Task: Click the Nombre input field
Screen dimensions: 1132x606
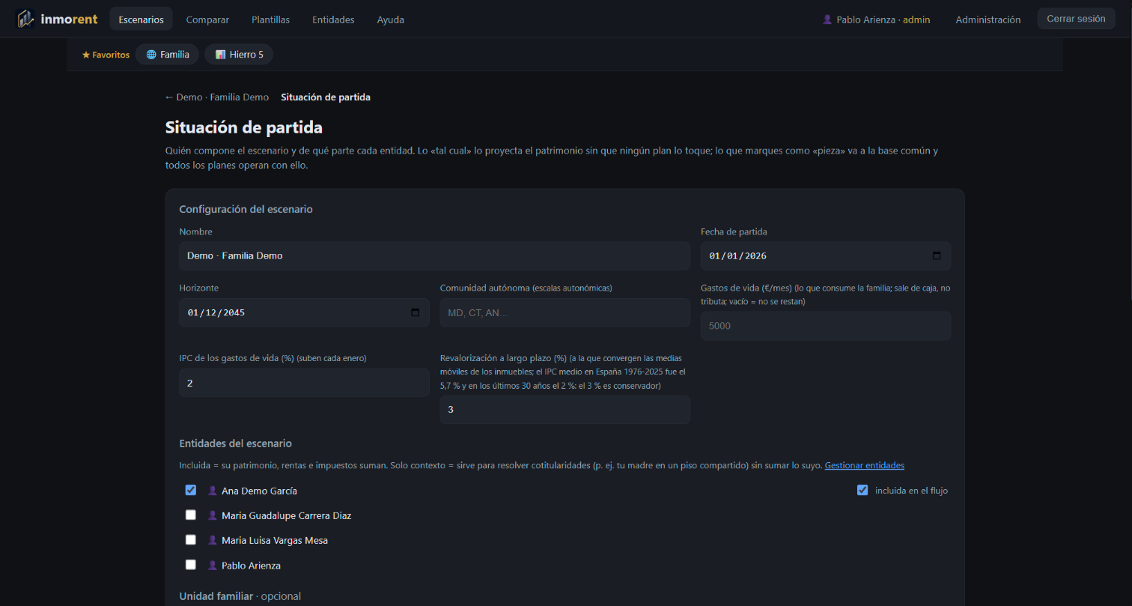Action: [435, 255]
